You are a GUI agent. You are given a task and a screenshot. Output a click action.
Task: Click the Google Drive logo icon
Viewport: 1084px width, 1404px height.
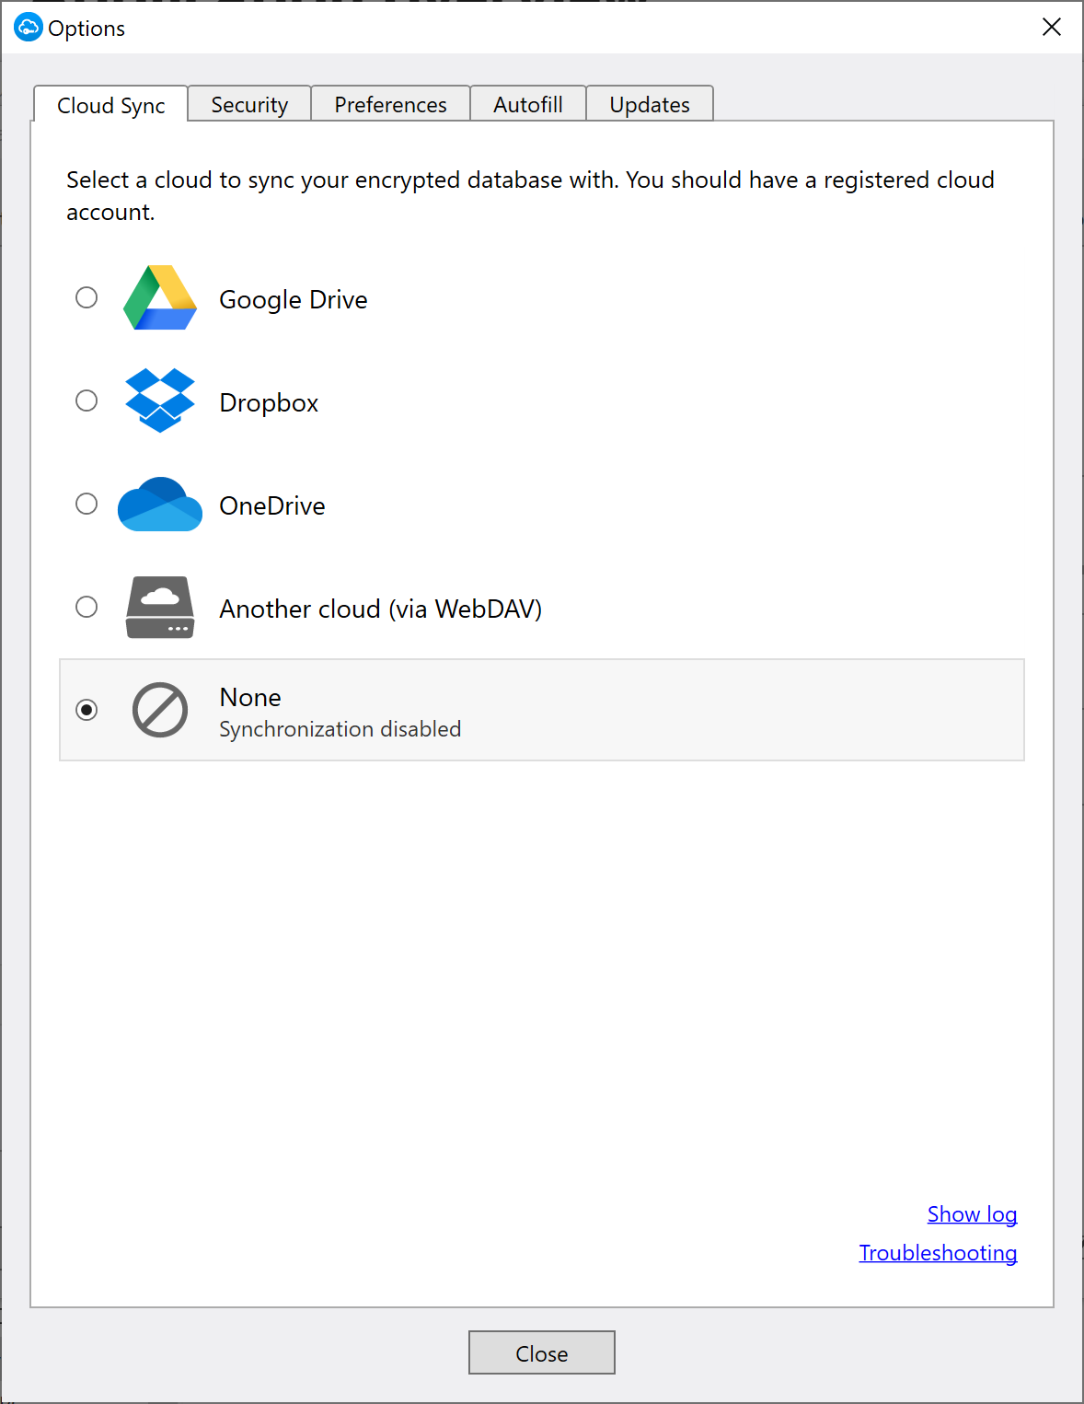pyautogui.click(x=160, y=297)
